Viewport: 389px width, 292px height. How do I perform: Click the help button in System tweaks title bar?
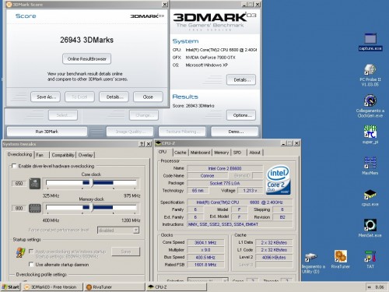142,144
